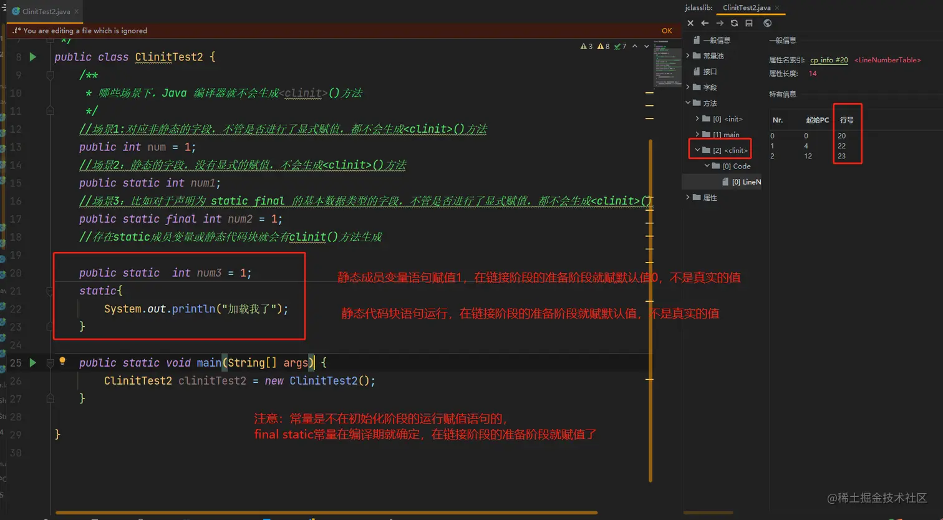This screenshot has width=943, height=520.
Task: Reload the class file in jclasslib
Action: 734,23
